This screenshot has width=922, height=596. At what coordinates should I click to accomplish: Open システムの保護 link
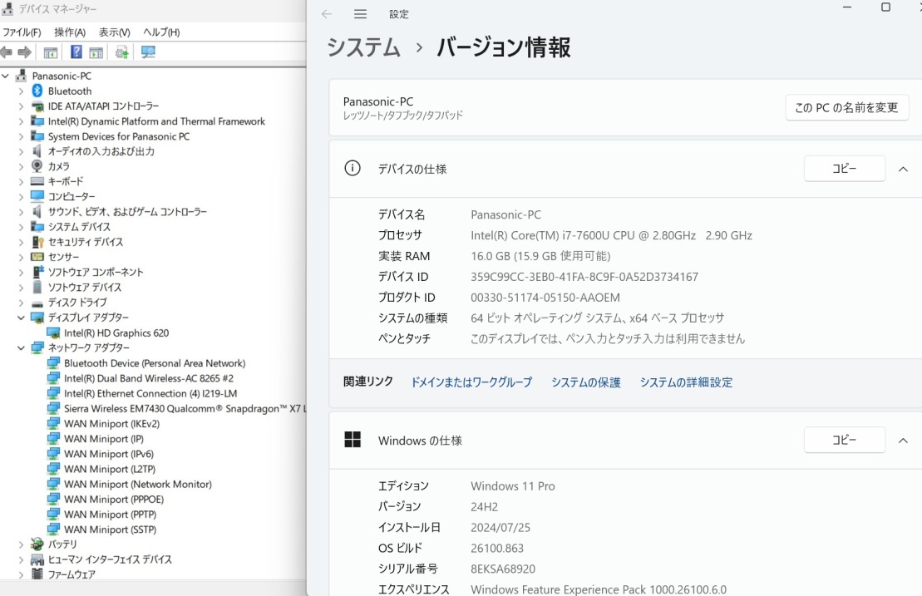click(x=585, y=382)
